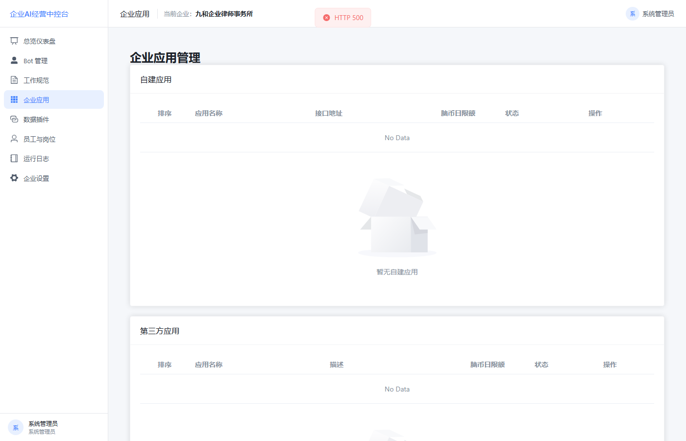Viewport: 686px width, 441px height.
Task: Click the 数据插件 plugin icon
Action: [x=14, y=119]
